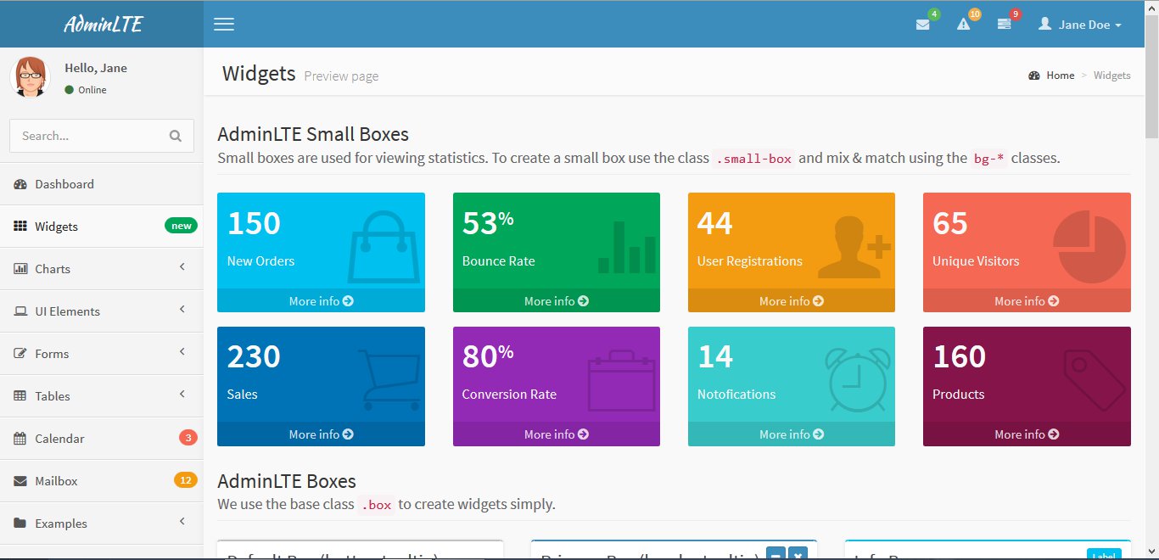Click the 'AdminLTE Boxes' heading
Viewport: 1159px width, 560px height.
(x=287, y=481)
